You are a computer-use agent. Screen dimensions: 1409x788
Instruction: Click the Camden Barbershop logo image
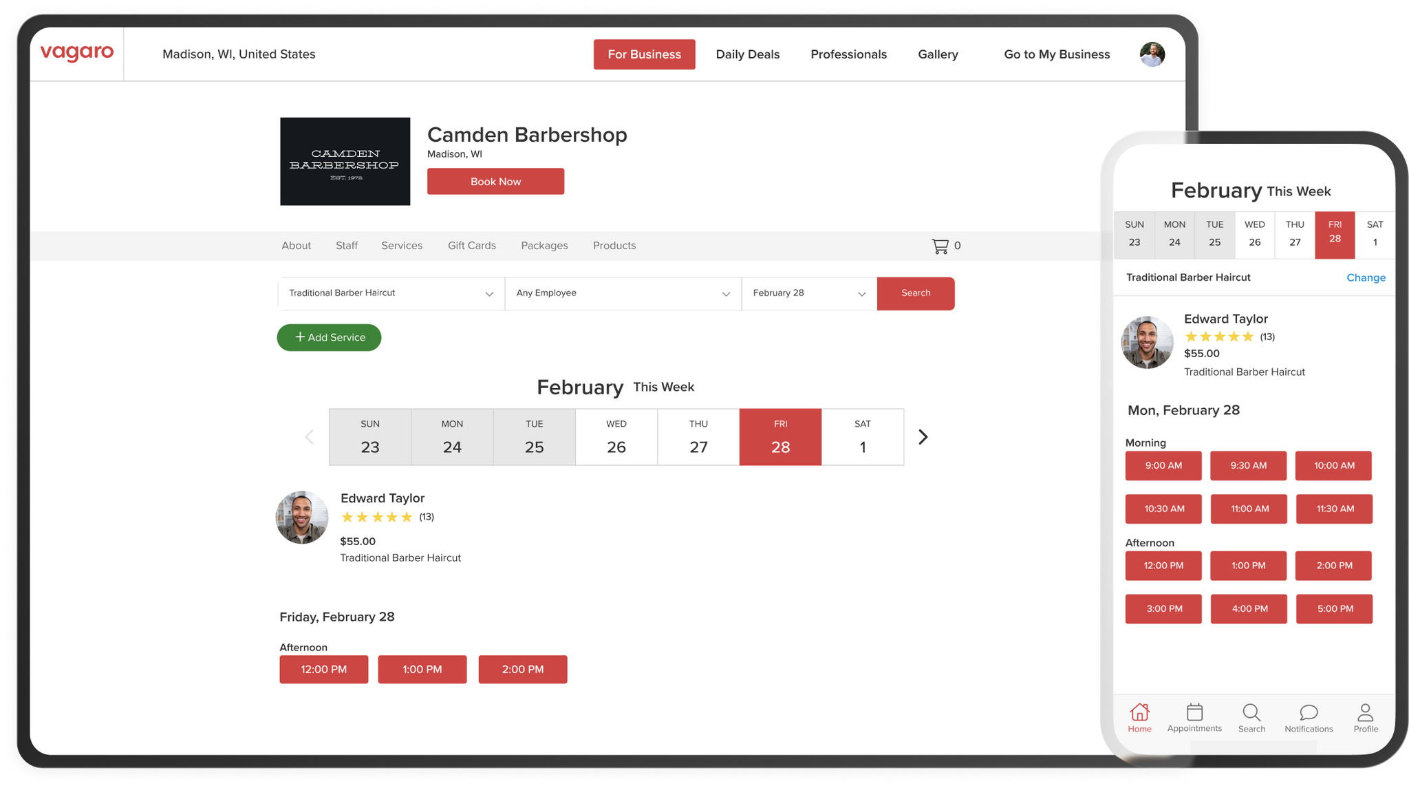tap(345, 161)
